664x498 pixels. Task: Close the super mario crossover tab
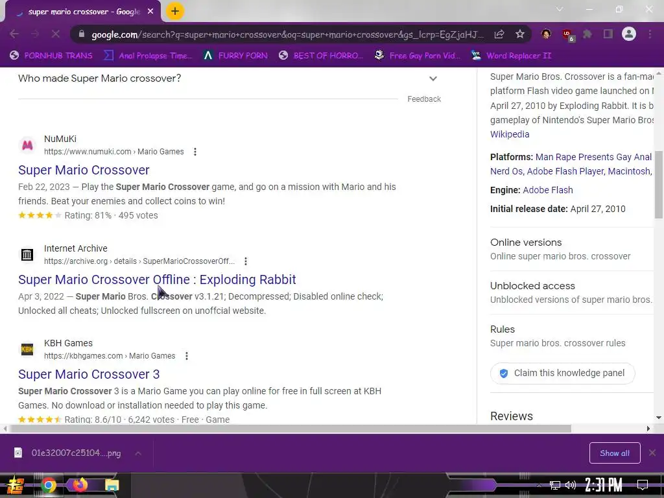coord(150,12)
